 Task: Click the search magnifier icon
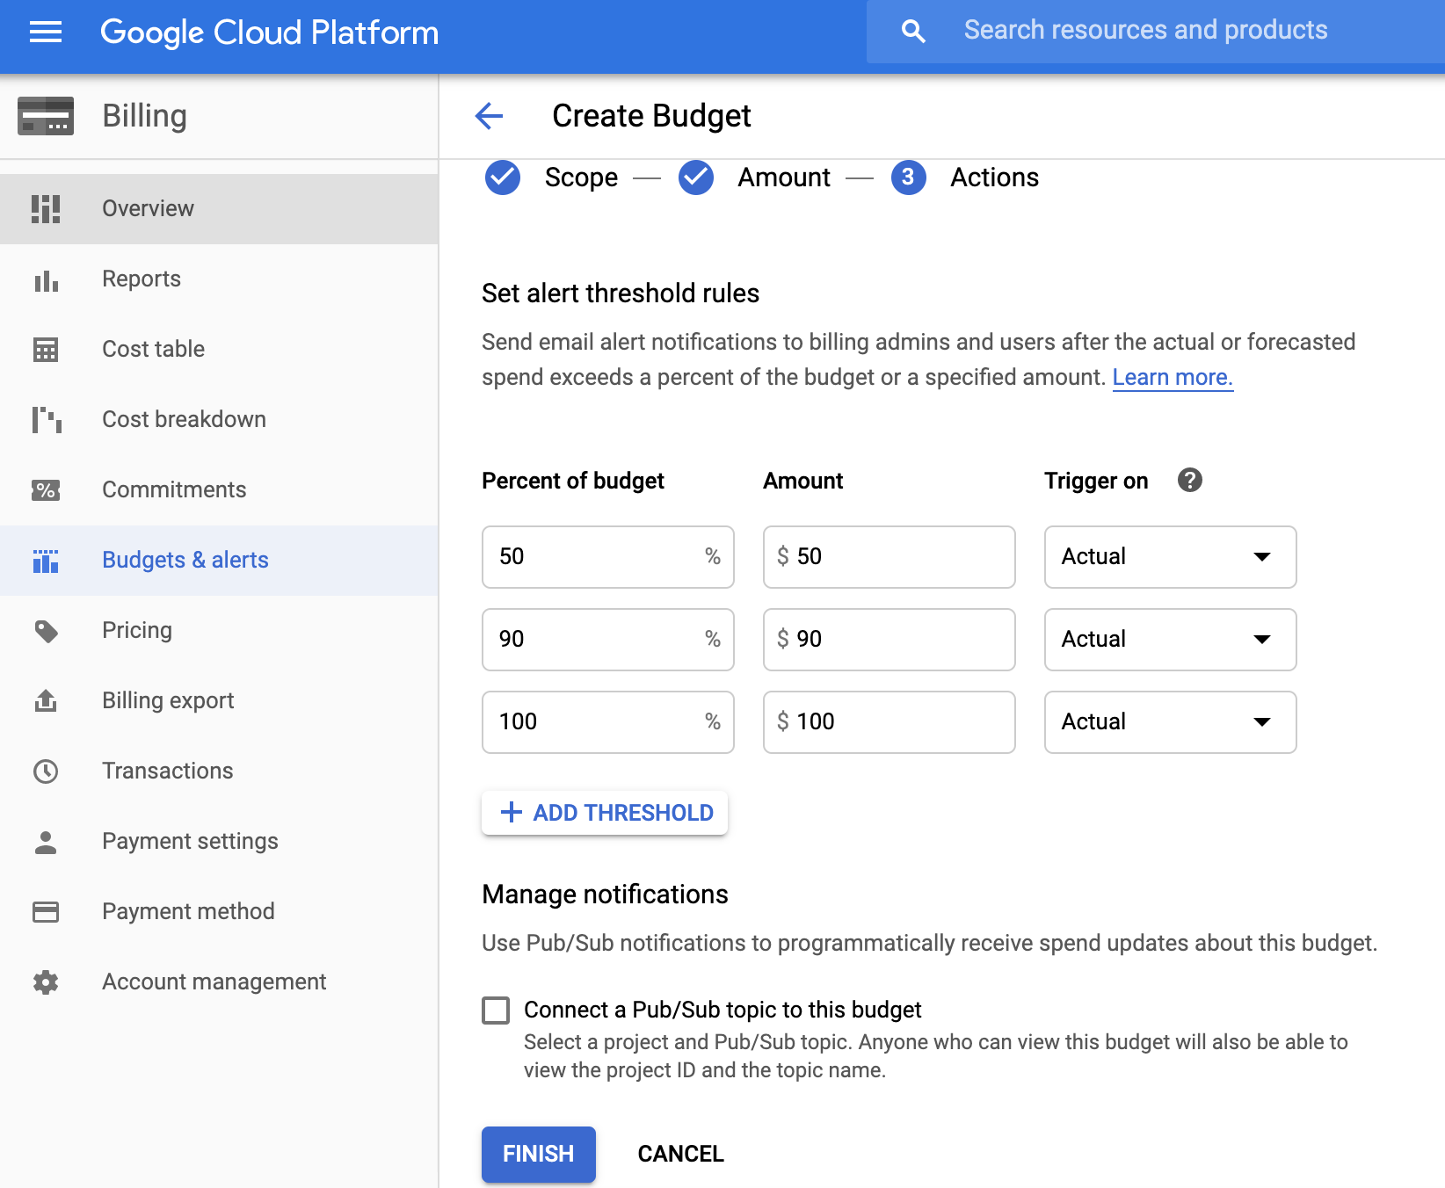pyautogui.click(x=914, y=32)
